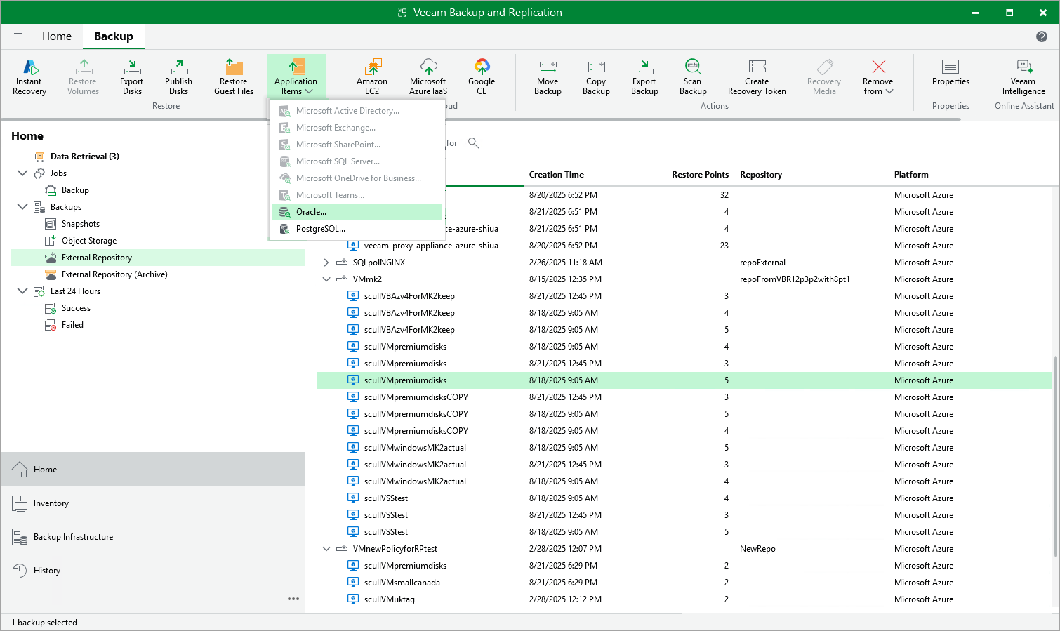
Task: Sort by Repository column header
Action: tap(760, 175)
